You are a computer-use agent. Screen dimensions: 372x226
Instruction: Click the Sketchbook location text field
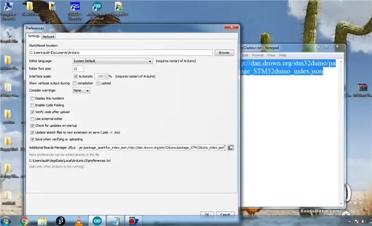121,53
